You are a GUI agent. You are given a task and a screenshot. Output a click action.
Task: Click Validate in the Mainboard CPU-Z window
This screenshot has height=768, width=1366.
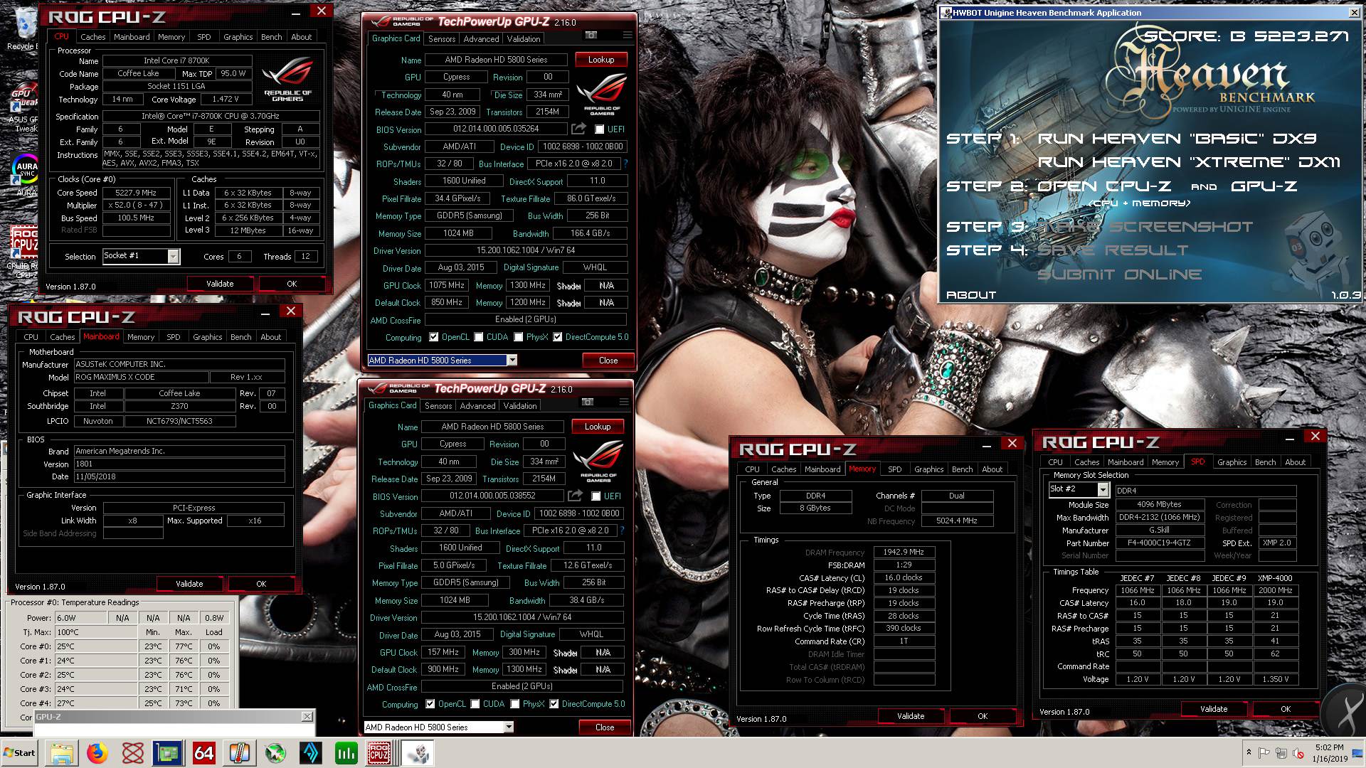(x=189, y=584)
